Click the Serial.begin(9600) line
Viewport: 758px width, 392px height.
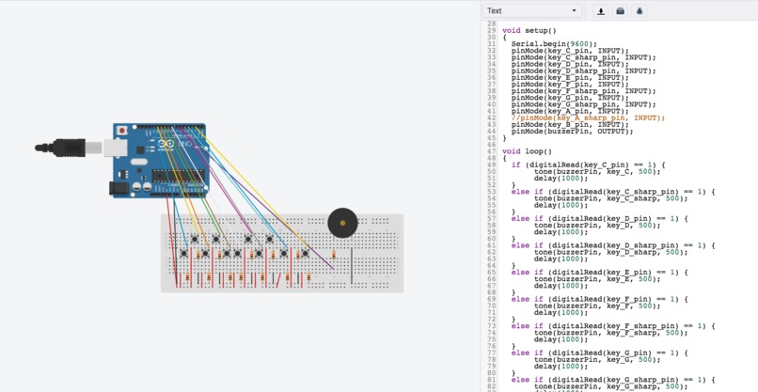[x=555, y=43]
